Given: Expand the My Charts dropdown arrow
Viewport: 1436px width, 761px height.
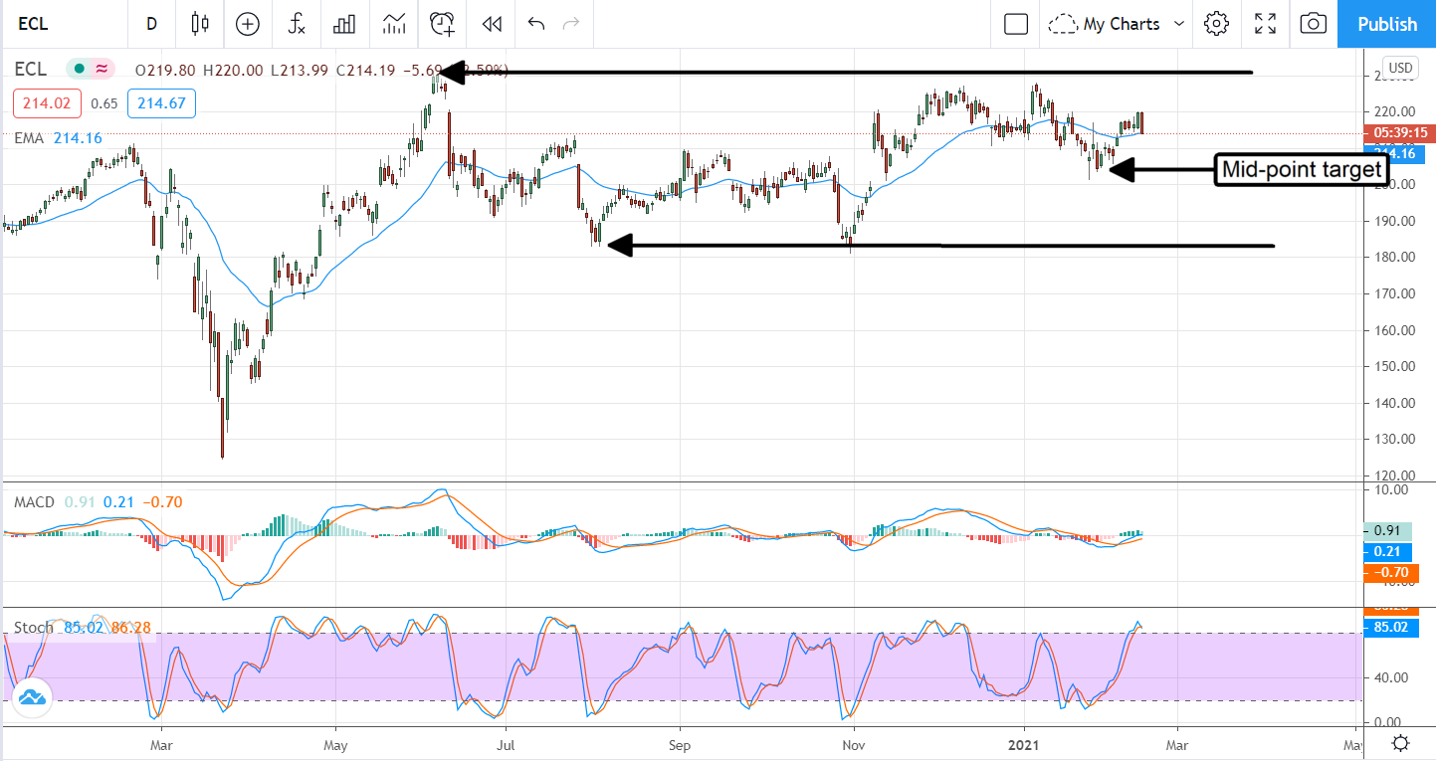Looking at the screenshot, I should point(1179,24).
